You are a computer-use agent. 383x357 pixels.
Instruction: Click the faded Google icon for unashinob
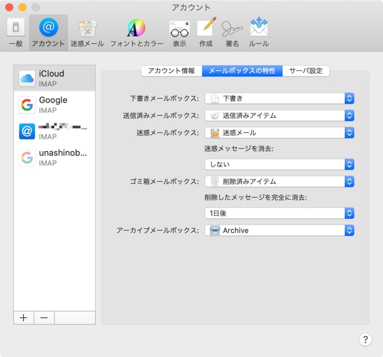[27, 157]
